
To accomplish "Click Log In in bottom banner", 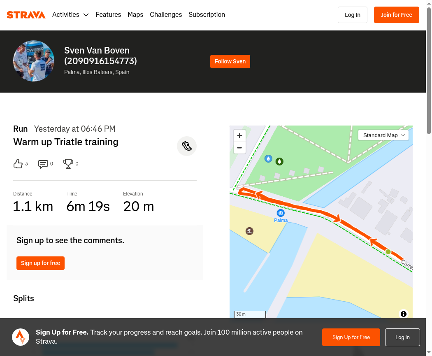I will 402,337.
